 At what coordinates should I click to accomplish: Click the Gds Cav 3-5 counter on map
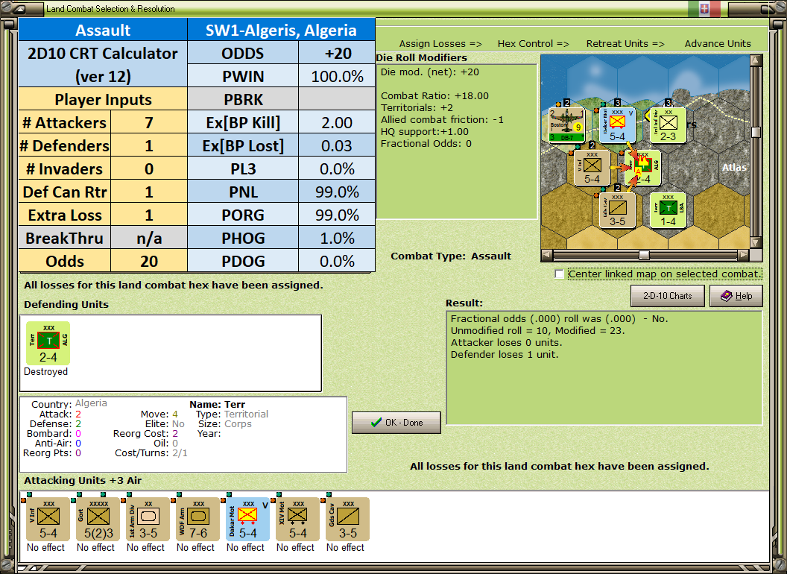(x=617, y=210)
